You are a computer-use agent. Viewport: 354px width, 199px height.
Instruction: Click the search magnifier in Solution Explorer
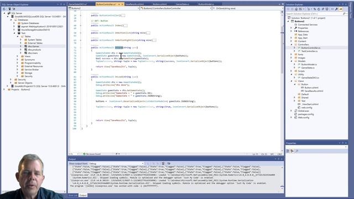344,14
